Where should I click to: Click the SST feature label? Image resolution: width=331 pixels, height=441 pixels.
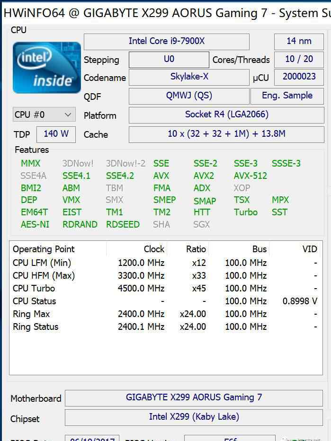279,212
